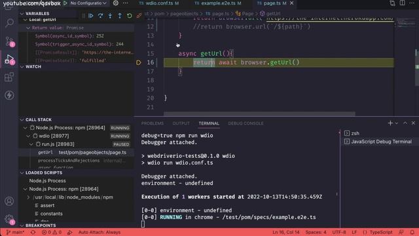Open the Extensions view

(x=9, y=77)
